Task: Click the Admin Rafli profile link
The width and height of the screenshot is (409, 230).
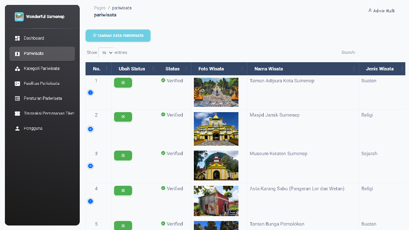Action: pos(381,11)
